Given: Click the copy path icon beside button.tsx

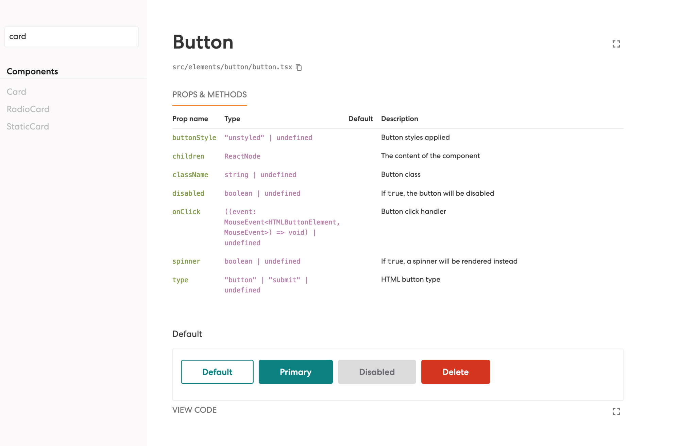Looking at the screenshot, I should 299,67.
